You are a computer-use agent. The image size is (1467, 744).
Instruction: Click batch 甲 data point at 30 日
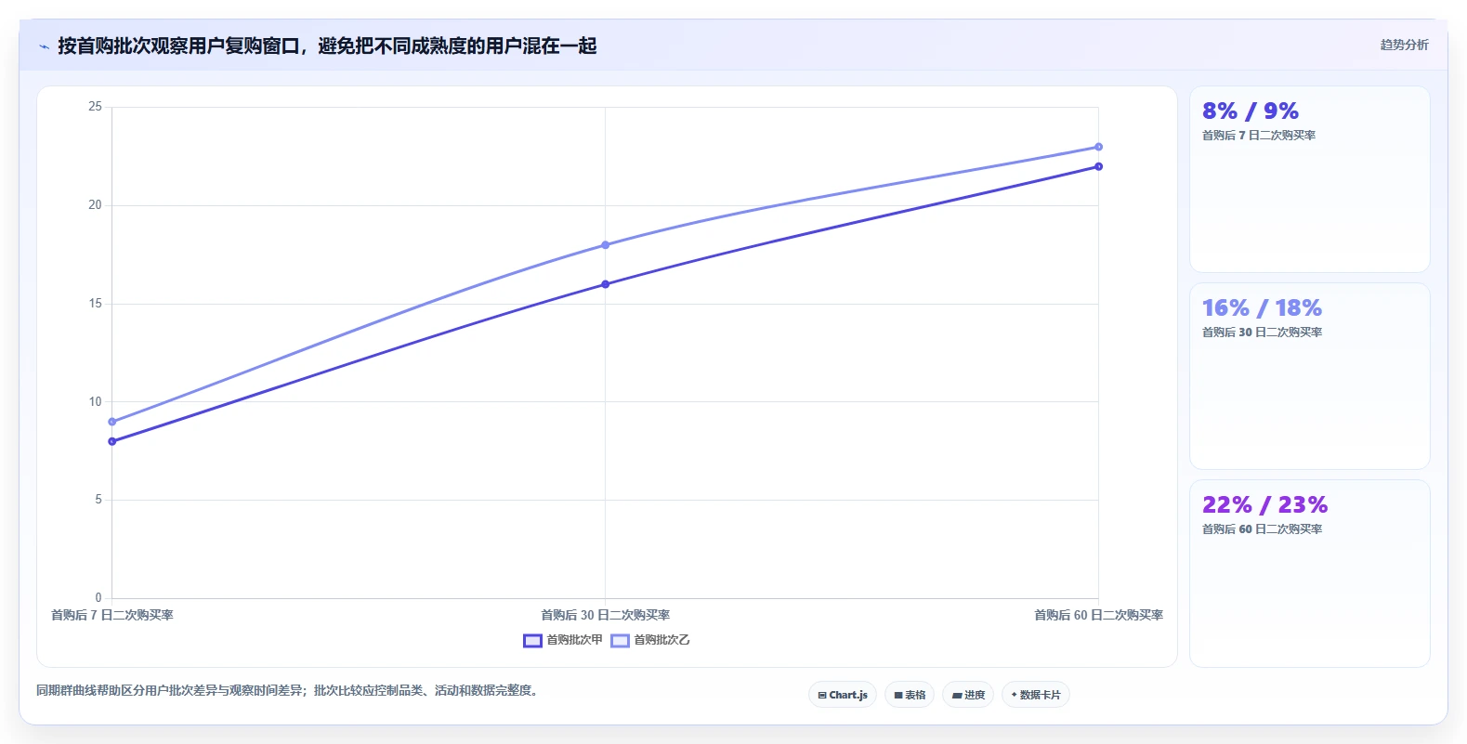[606, 284]
